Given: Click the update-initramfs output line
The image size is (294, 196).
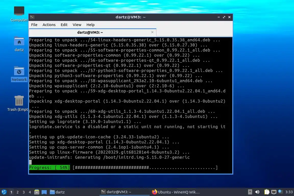Looking at the screenshot, I should pyautogui.click(x=109, y=157).
